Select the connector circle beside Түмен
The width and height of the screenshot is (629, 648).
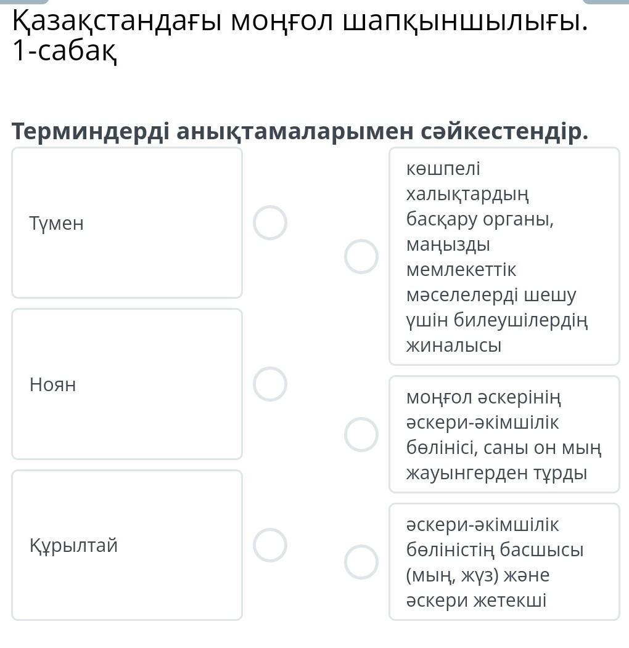coord(270,222)
